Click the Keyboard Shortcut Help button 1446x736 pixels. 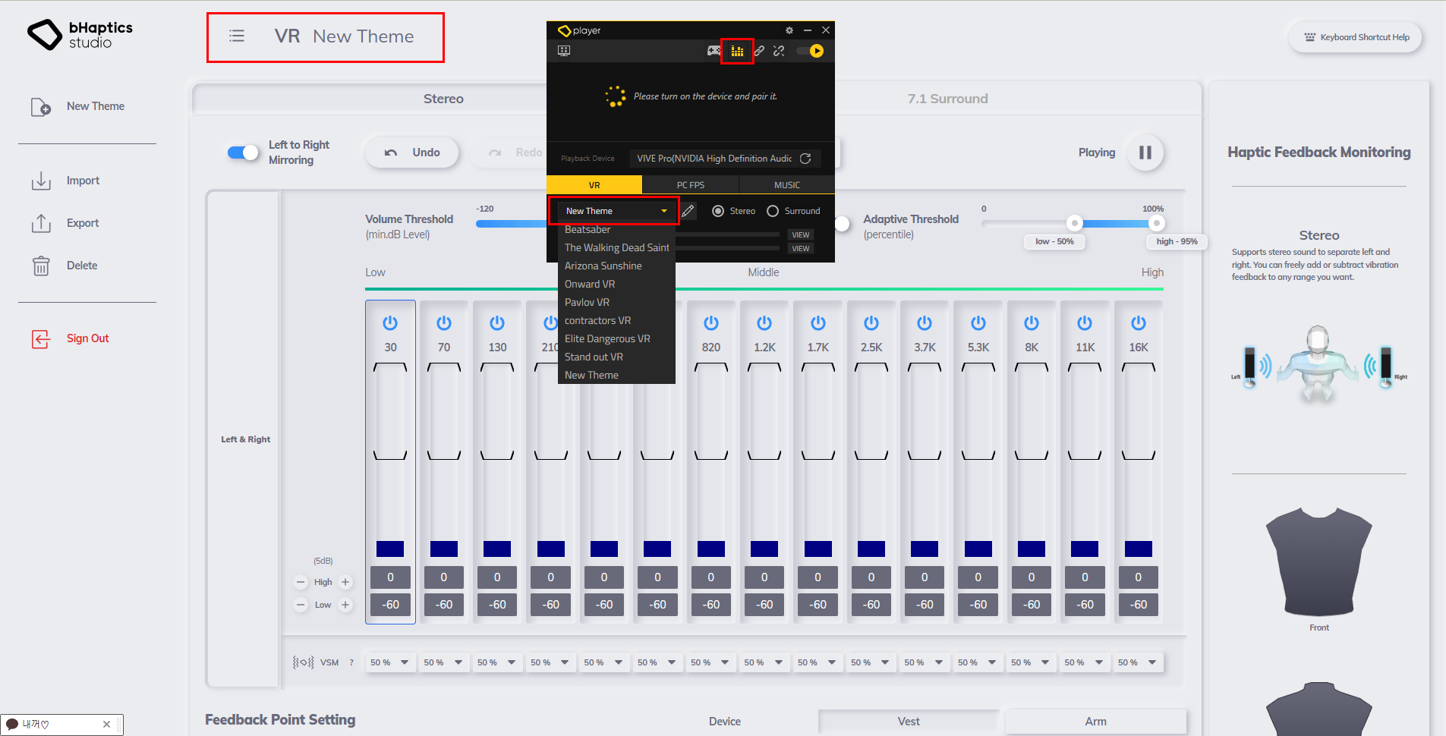pyautogui.click(x=1354, y=36)
